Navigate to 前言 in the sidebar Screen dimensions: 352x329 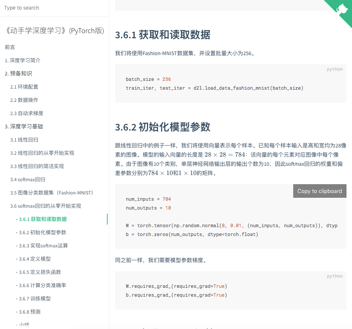(10, 47)
